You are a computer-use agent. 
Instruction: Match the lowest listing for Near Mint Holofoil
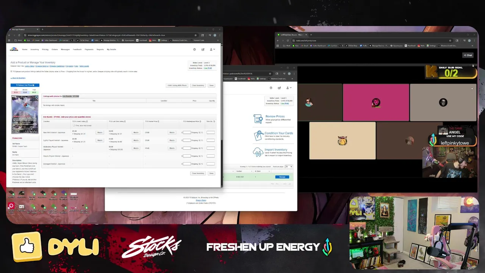100,132
